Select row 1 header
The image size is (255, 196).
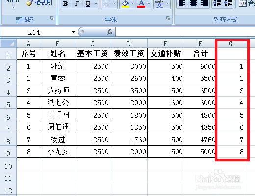(x=8, y=53)
